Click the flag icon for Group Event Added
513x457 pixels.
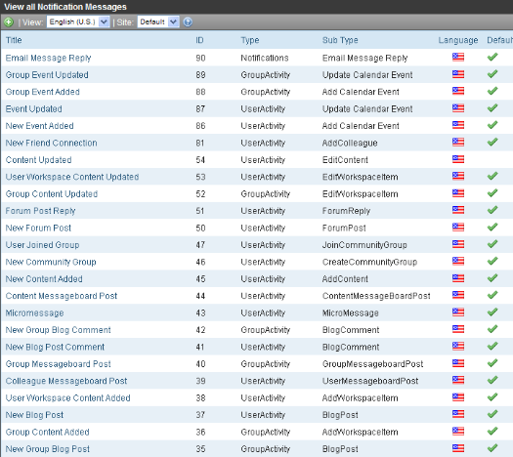[458, 91]
